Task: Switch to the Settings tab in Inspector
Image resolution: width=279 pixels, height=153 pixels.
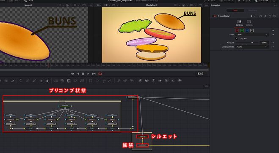Action: click(x=249, y=23)
